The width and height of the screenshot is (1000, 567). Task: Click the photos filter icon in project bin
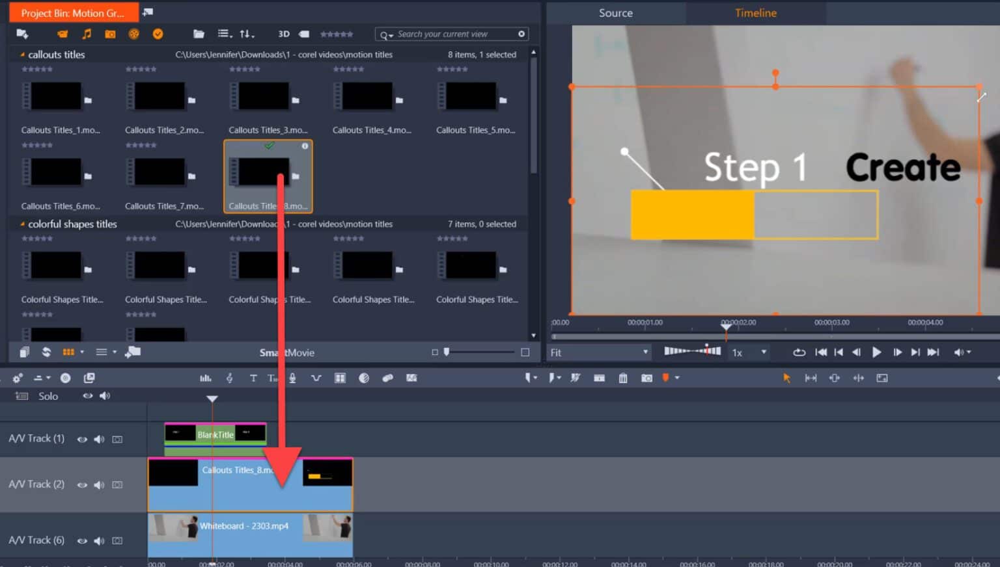point(109,34)
